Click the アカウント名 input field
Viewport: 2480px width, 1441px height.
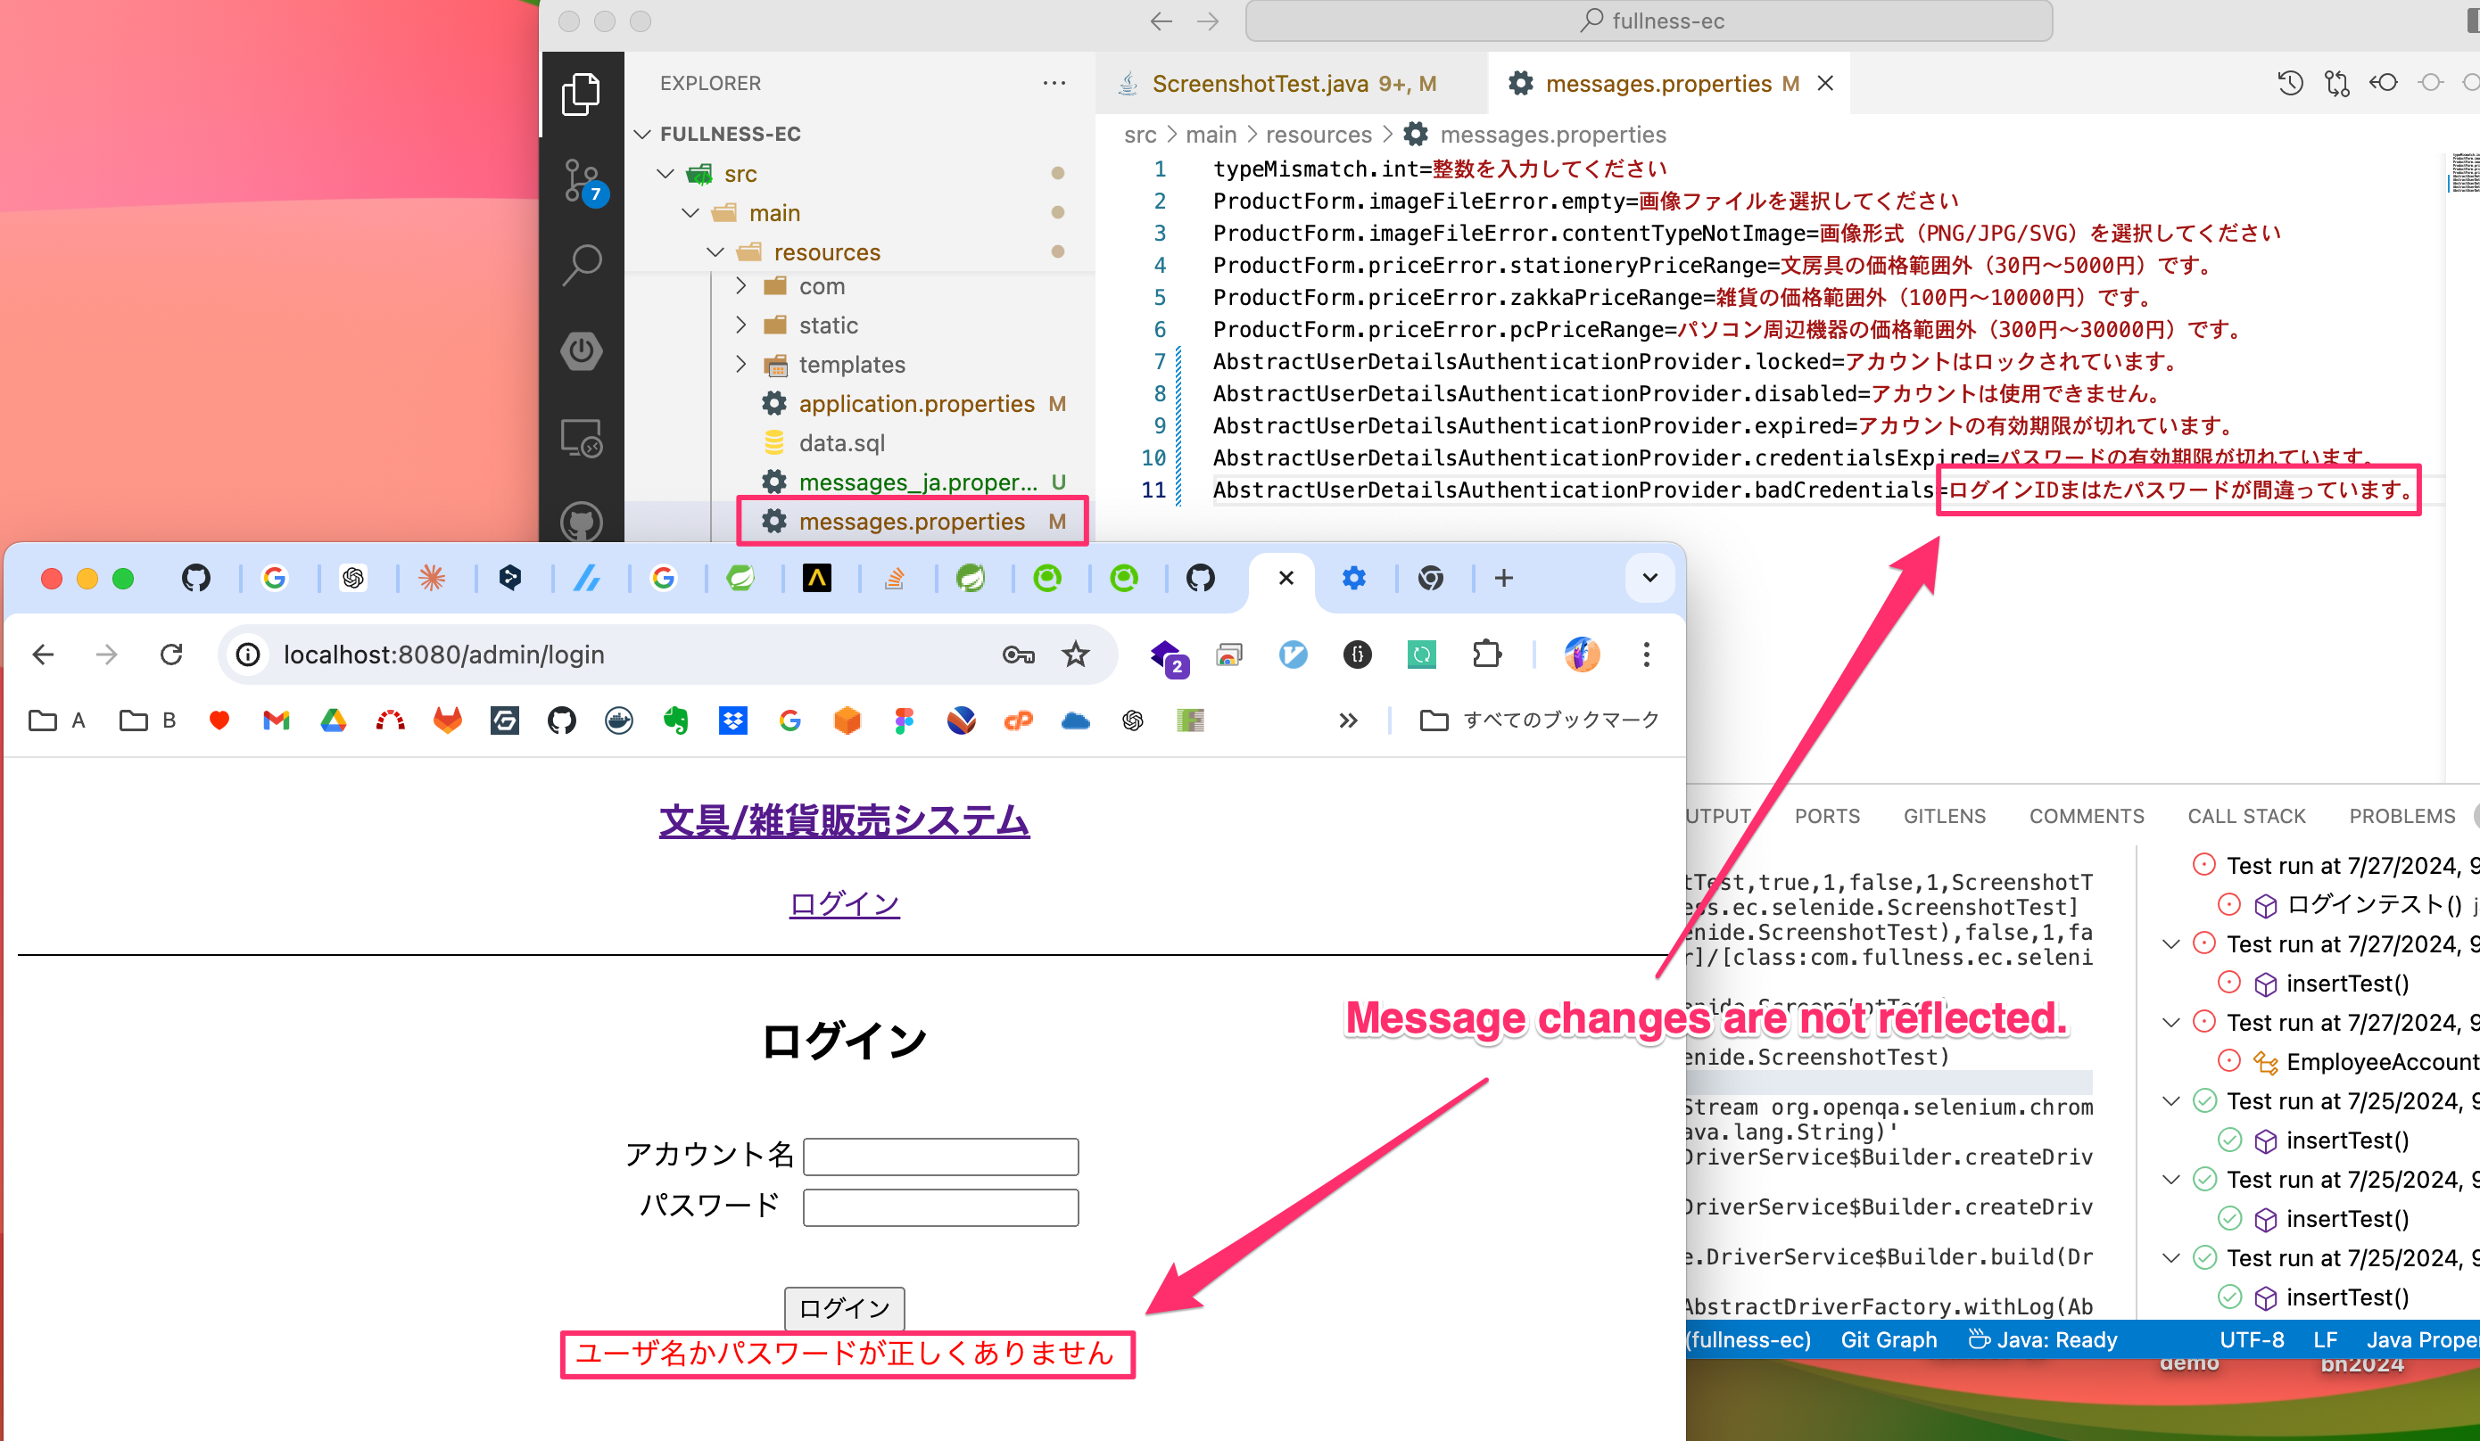(940, 1156)
